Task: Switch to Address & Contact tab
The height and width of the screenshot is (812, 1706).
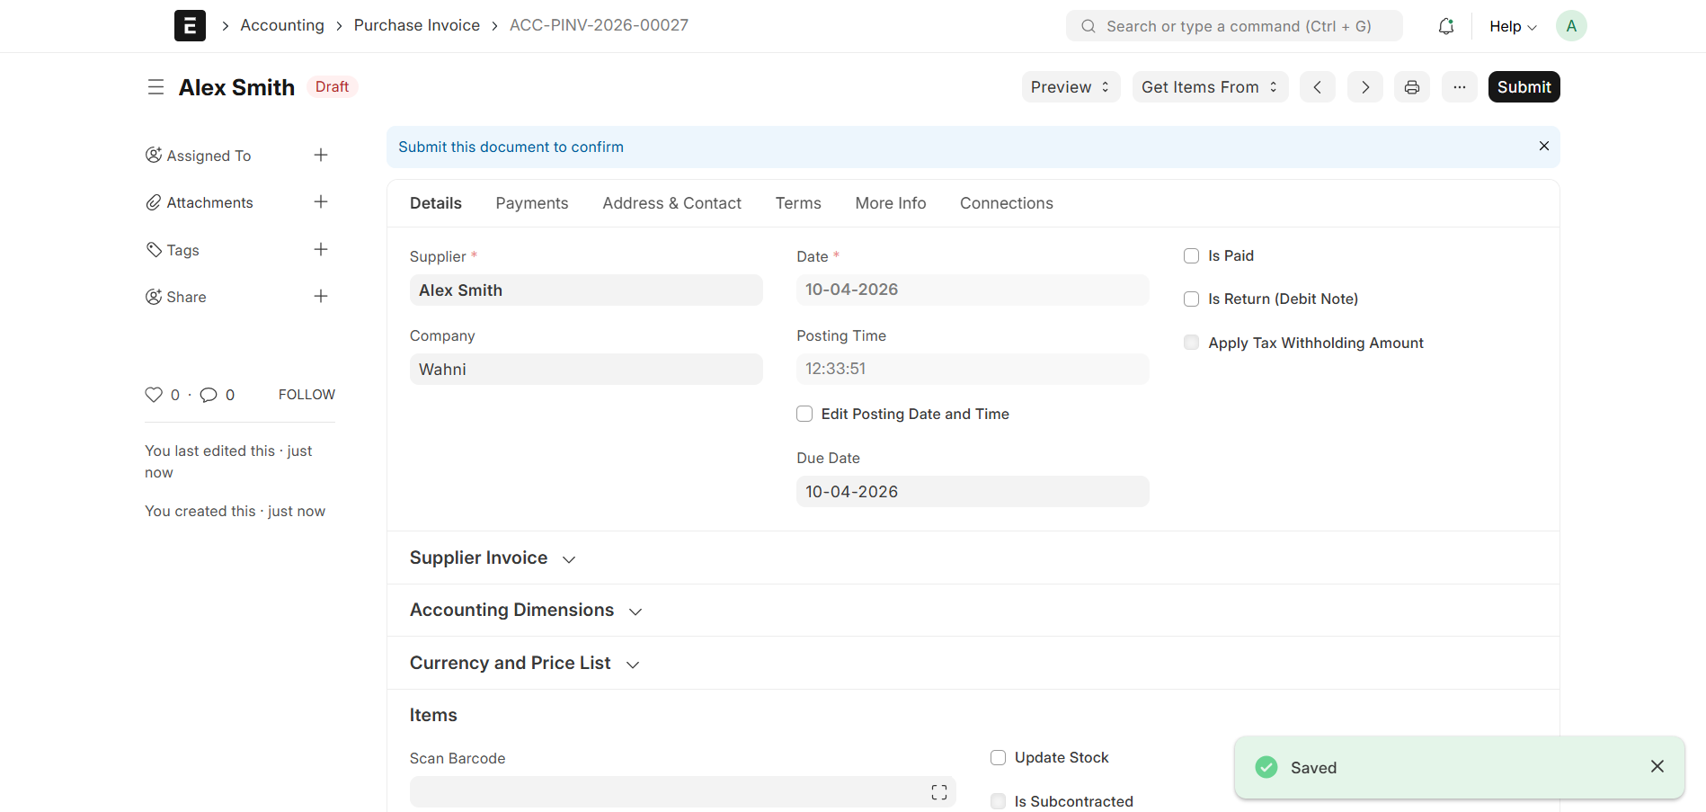Action: pos(672,203)
